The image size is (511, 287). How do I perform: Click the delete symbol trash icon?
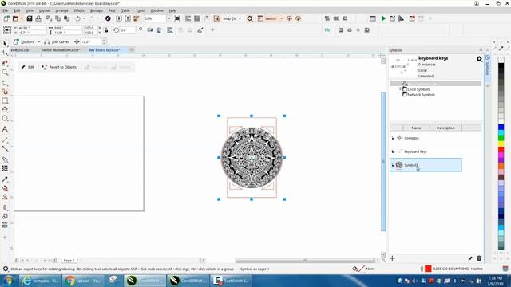tap(479, 258)
